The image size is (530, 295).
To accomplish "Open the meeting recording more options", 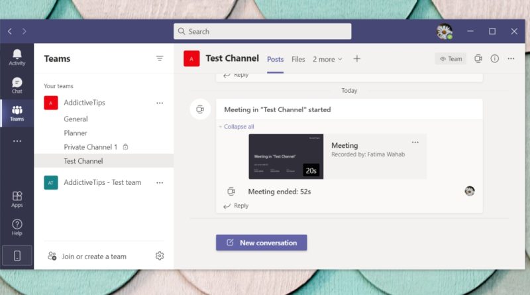I will point(415,142).
